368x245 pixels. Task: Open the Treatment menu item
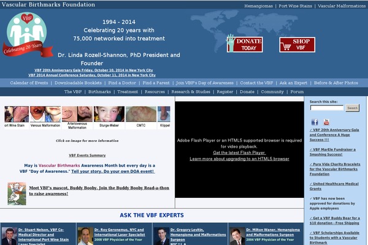coord(128,92)
